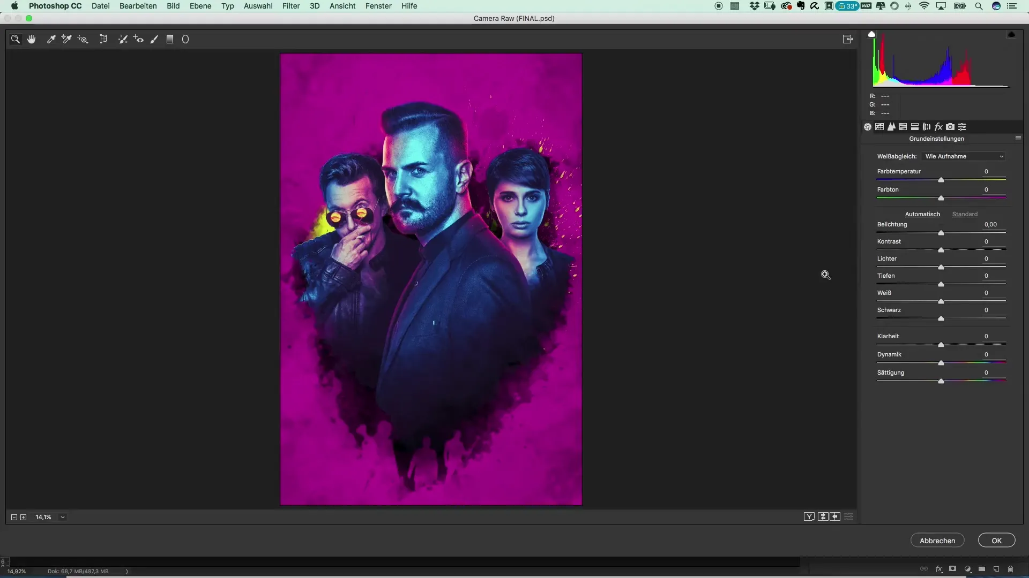This screenshot has width=1029, height=578.
Task: Click the zoom in plus button
Action: click(23, 517)
